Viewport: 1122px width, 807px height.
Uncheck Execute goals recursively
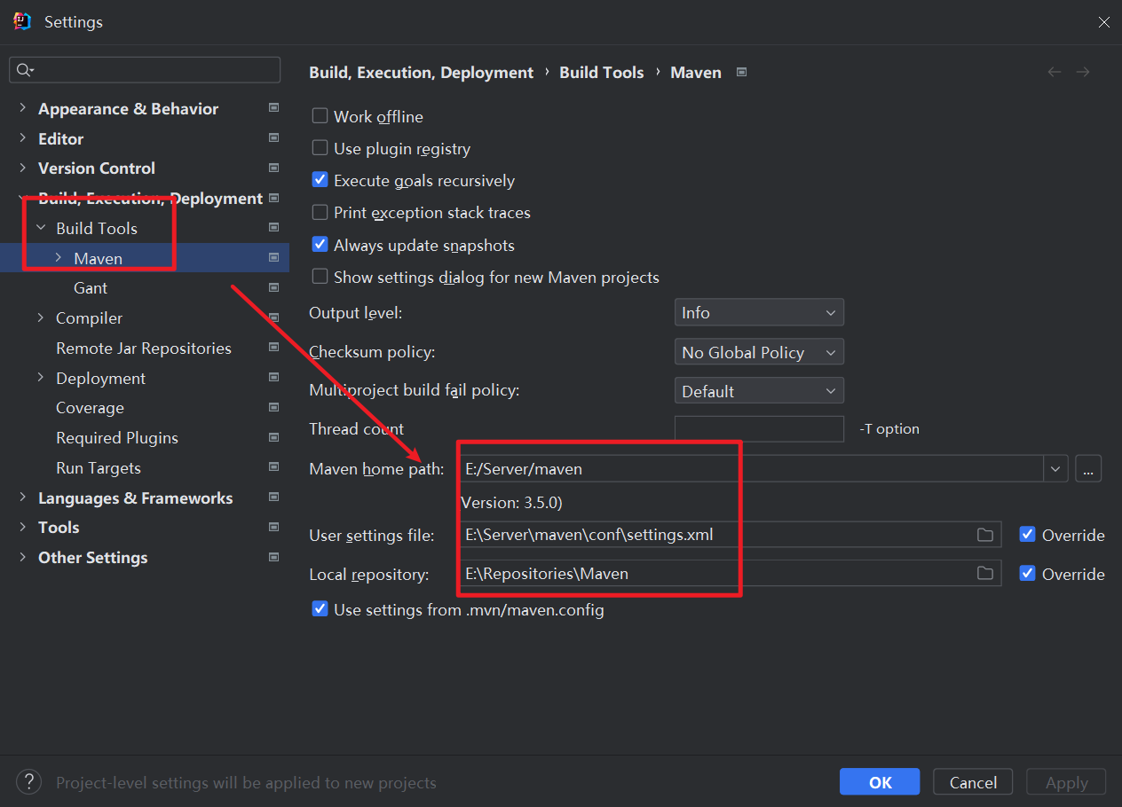320,180
